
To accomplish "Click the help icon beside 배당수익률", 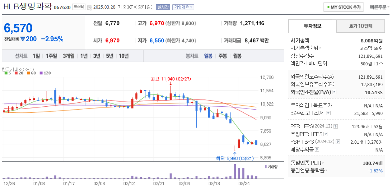I will (x=317, y=149).
